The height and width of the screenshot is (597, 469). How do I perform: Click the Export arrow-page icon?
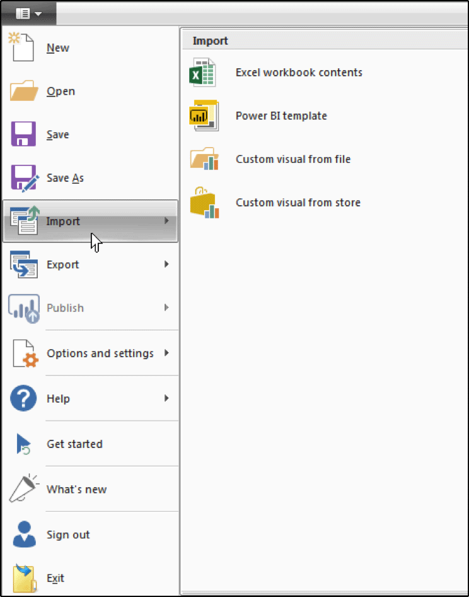coord(22,264)
